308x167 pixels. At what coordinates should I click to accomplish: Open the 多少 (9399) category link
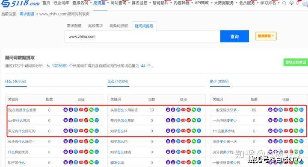tap(219, 81)
